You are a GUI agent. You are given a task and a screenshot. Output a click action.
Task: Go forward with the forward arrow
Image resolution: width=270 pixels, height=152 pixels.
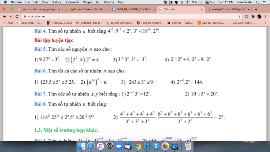coord(11,16)
